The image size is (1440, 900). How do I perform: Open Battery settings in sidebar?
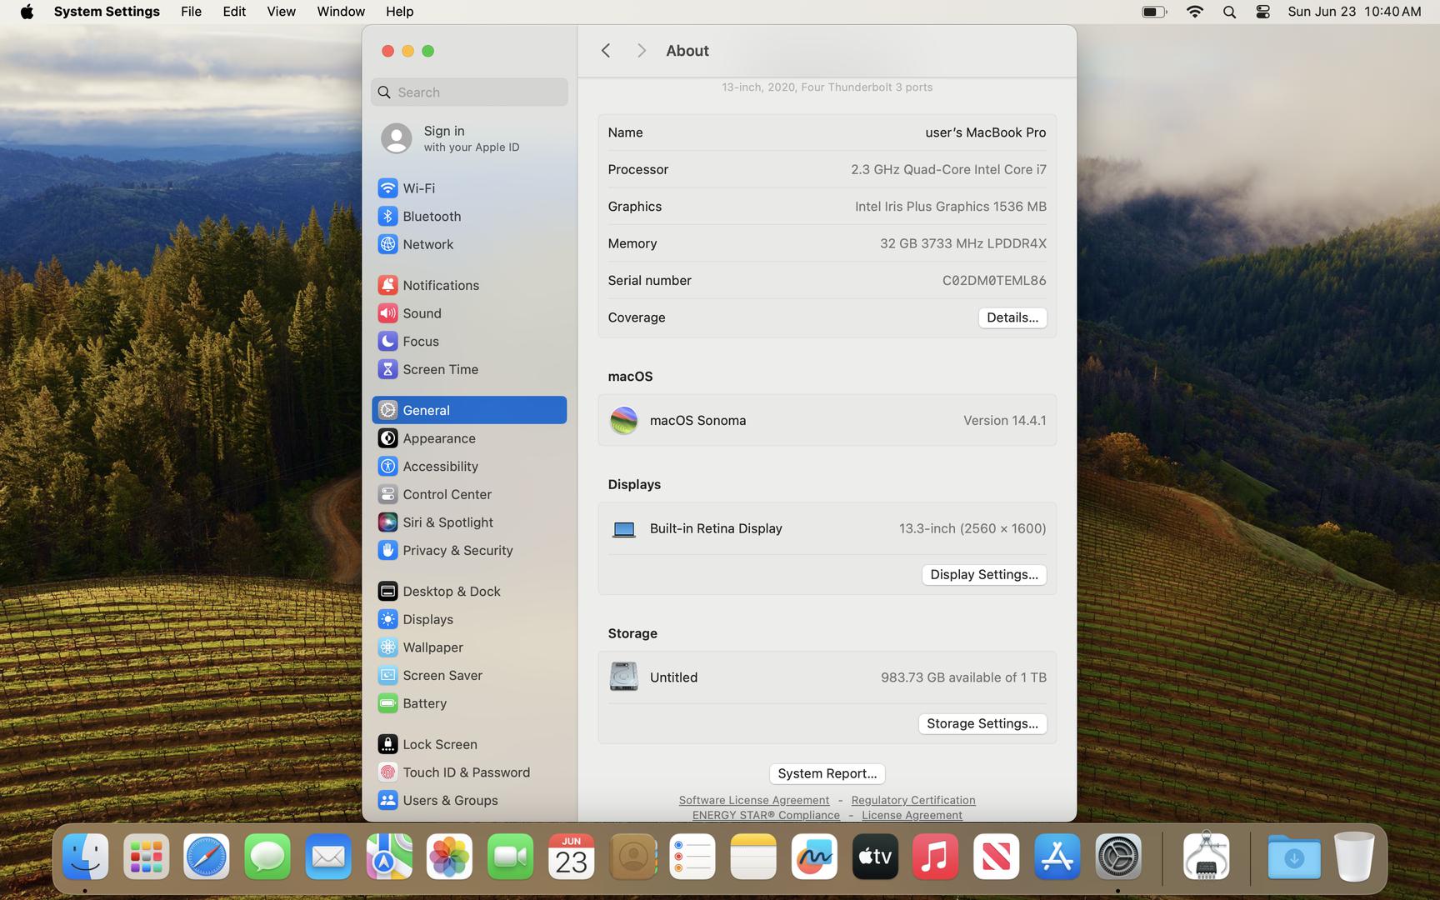click(469, 703)
